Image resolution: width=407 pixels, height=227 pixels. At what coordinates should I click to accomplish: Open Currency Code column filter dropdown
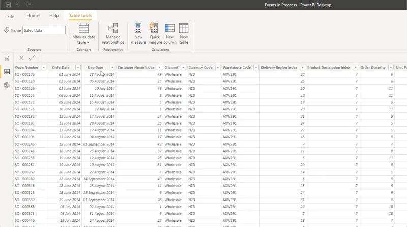pos(218,68)
